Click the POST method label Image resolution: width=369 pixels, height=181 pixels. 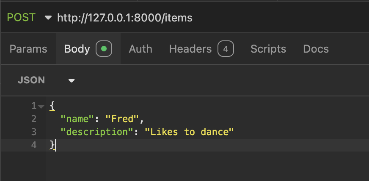point(21,18)
